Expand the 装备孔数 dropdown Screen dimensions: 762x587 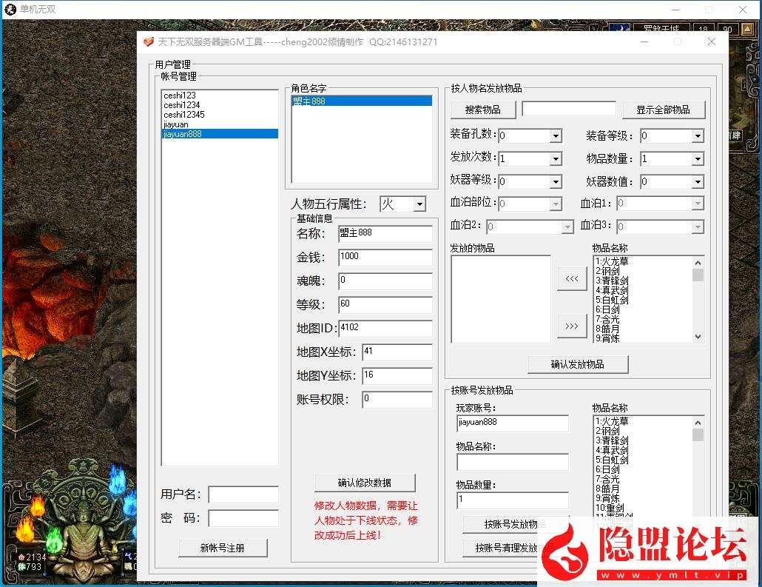[555, 136]
